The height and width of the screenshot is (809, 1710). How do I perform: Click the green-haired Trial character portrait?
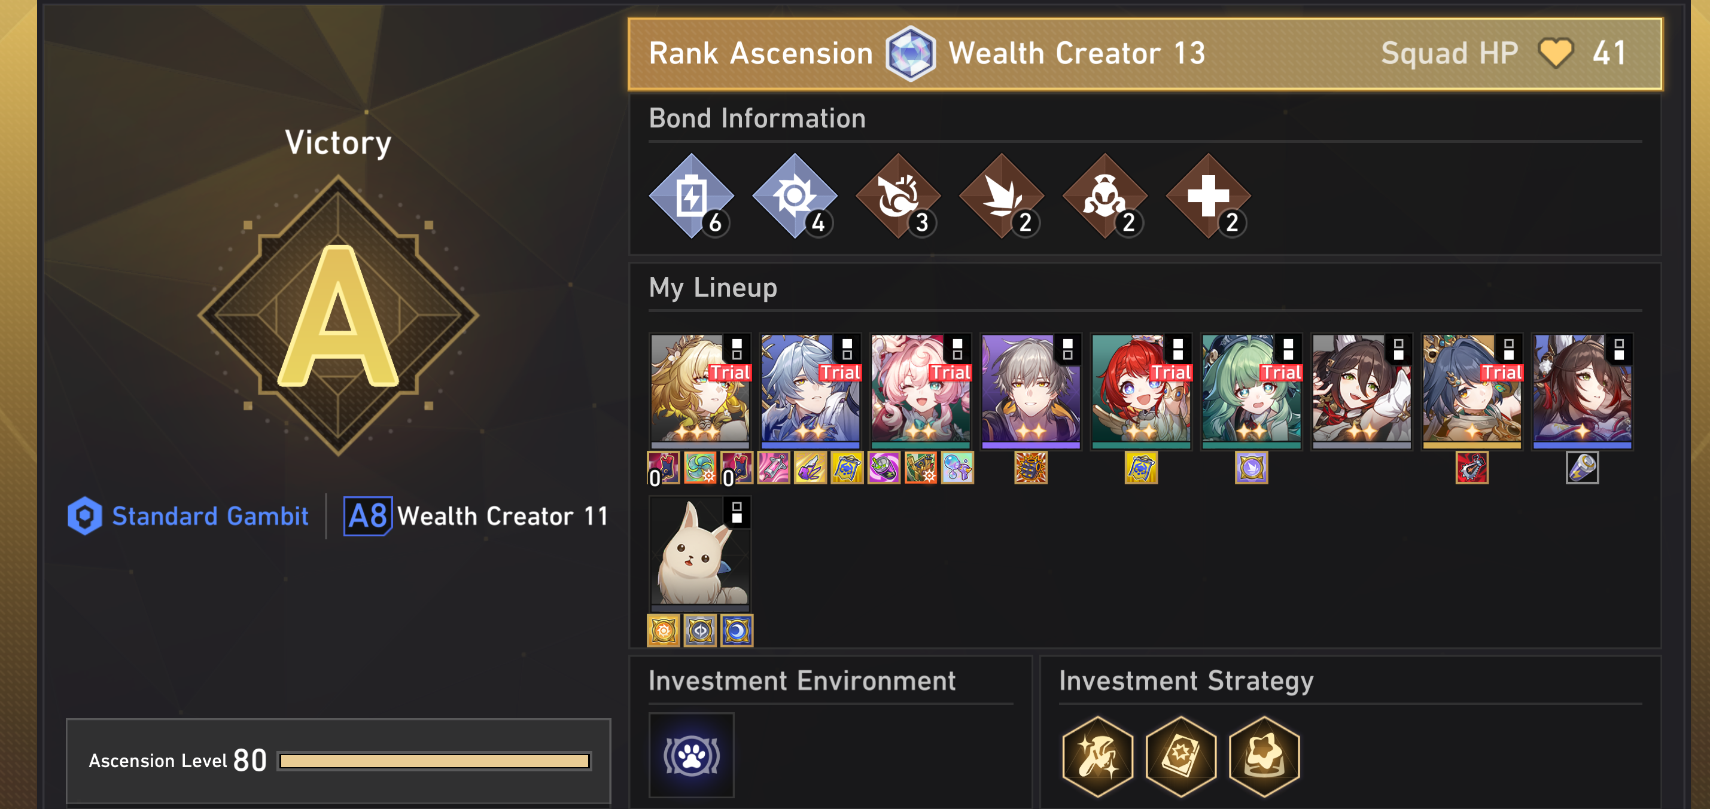pyautogui.click(x=1251, y=391)
